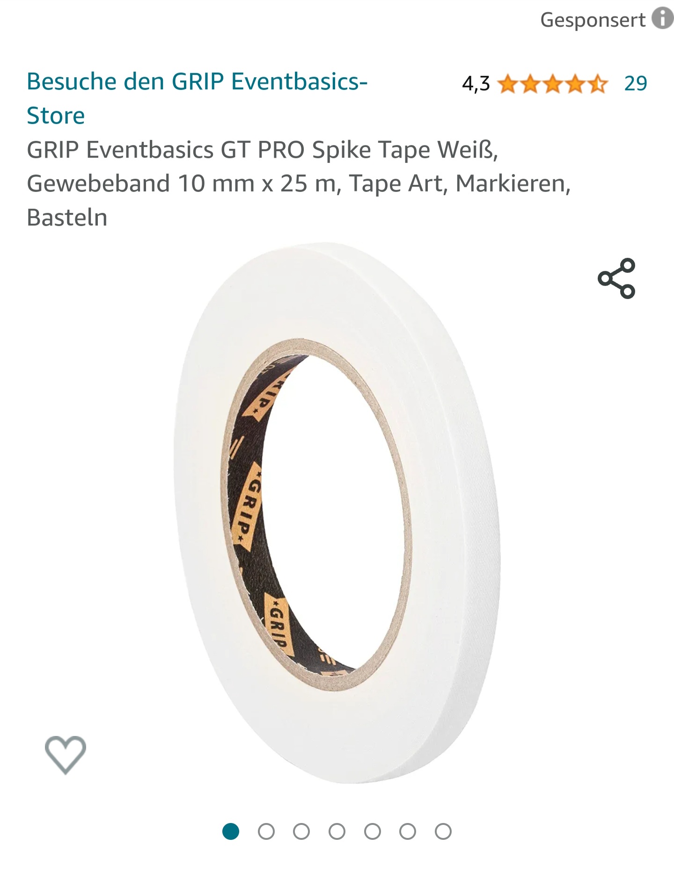Image resolution: width=674 pixels, height=874 pixels.
Task: Open the white tape roll product image
Action: tap(337, 512)
